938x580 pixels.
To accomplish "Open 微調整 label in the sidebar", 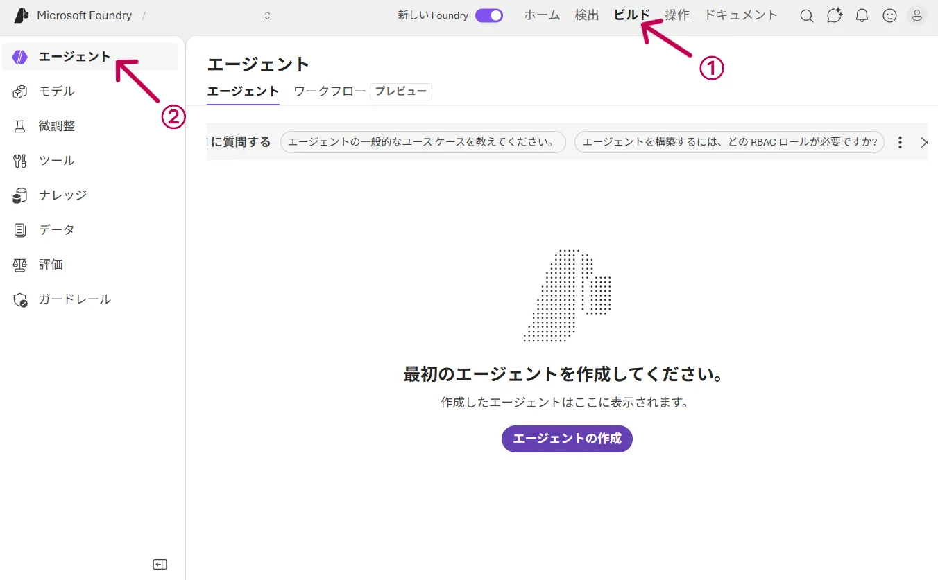I will (57, 126).
